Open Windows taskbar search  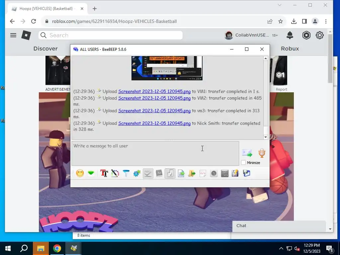point(24,248)
